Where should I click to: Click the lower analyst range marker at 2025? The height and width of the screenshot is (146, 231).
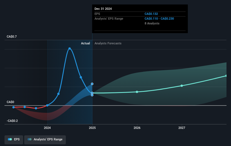point(92,95)
